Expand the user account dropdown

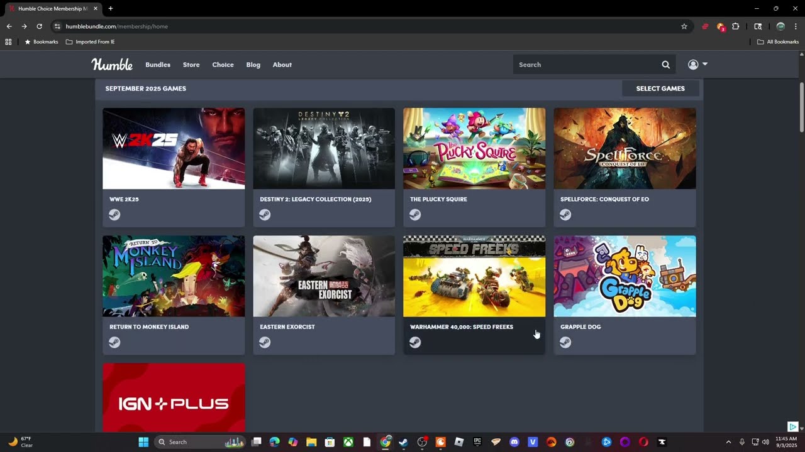[697, 65]
